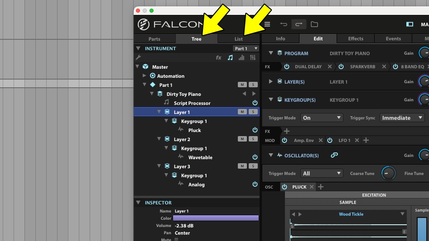
Task: Open oscillator Trigger Mode All dropdown
Action: tap(322, 173)
